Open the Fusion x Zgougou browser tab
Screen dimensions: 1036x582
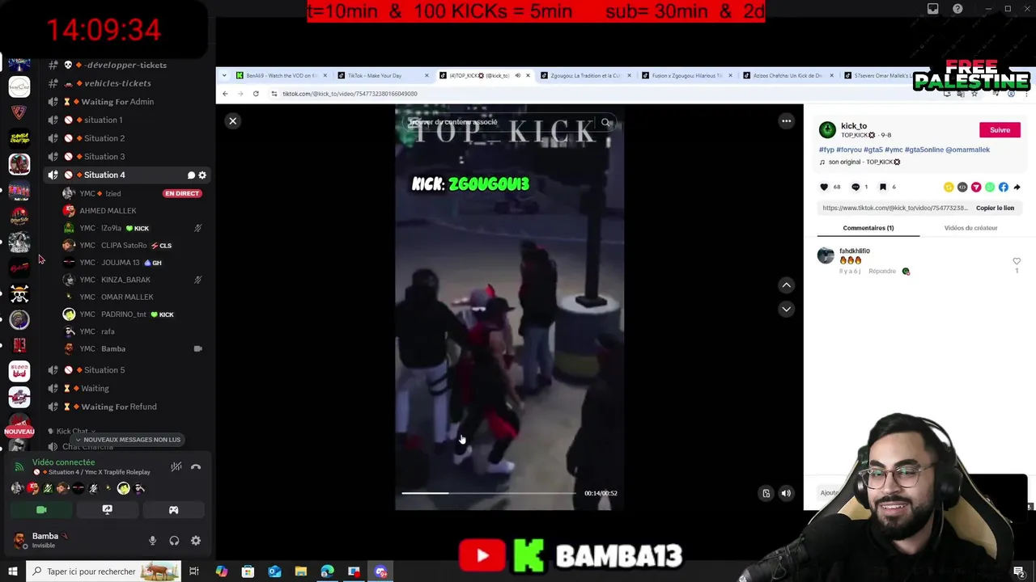click(687, 76)
